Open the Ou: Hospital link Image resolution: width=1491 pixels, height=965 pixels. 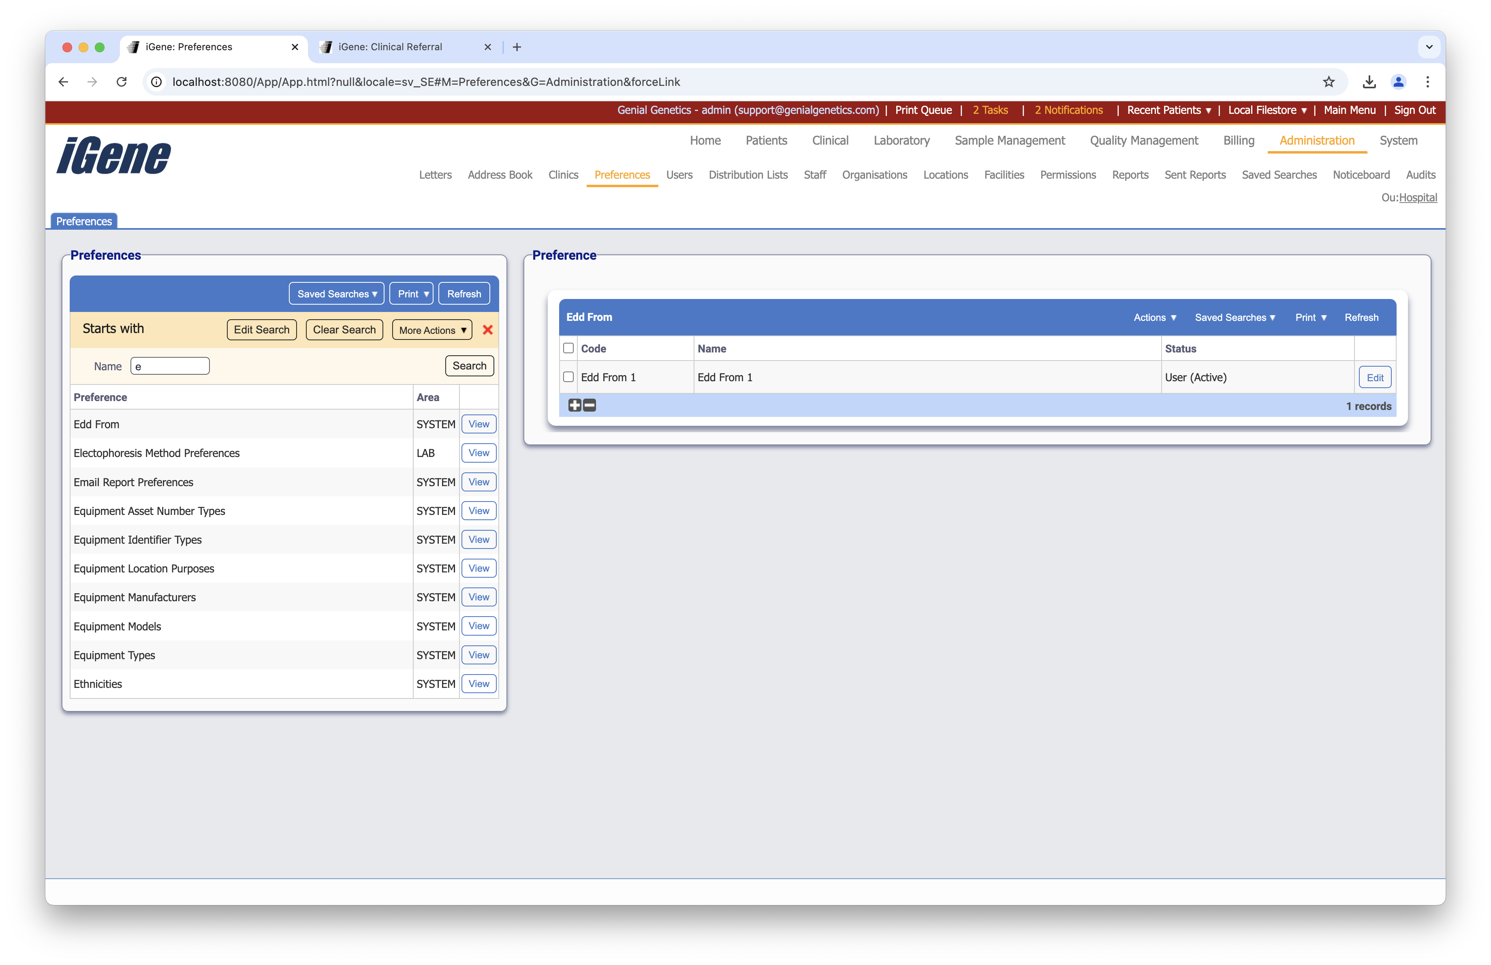(x=1418, y=197)
